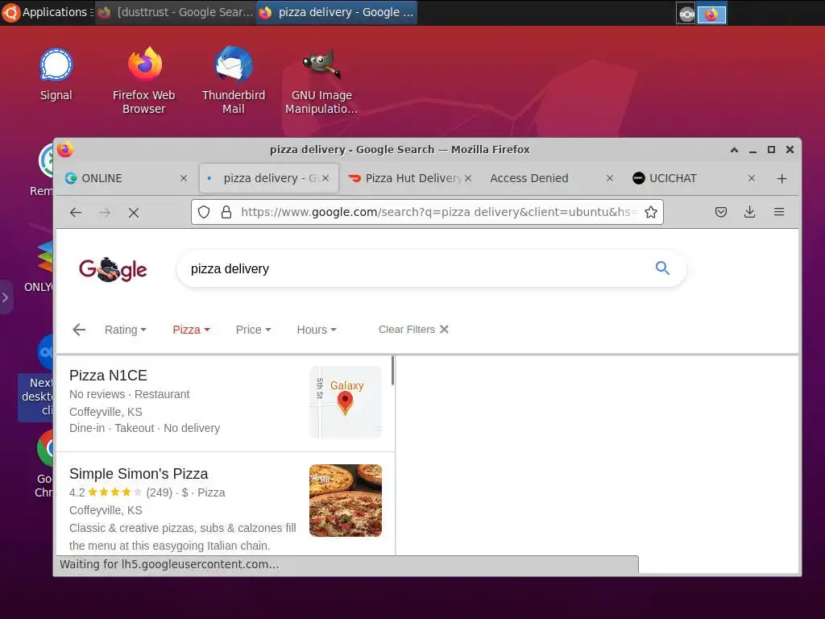Screen dimensions: 825x619
Task: Open the Firefox downloads panel
Action: [750, 212]
